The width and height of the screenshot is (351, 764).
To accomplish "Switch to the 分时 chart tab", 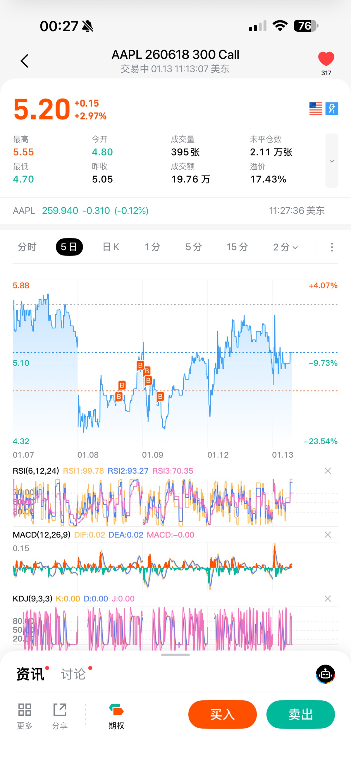I will tap(27, 247).
